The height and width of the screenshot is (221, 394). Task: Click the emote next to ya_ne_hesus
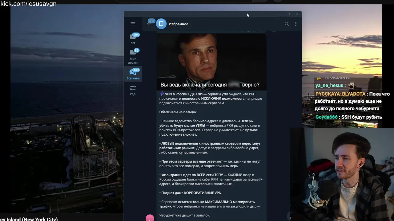[351, 86]
